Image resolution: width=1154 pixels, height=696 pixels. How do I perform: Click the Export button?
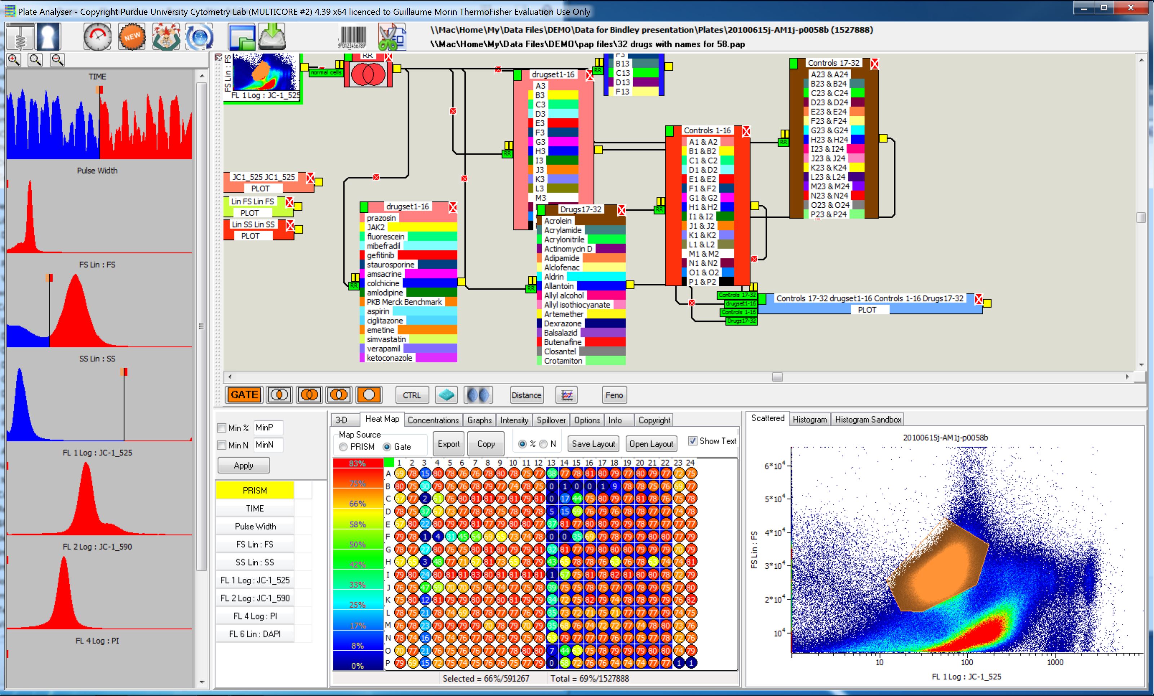pos(448,444)
